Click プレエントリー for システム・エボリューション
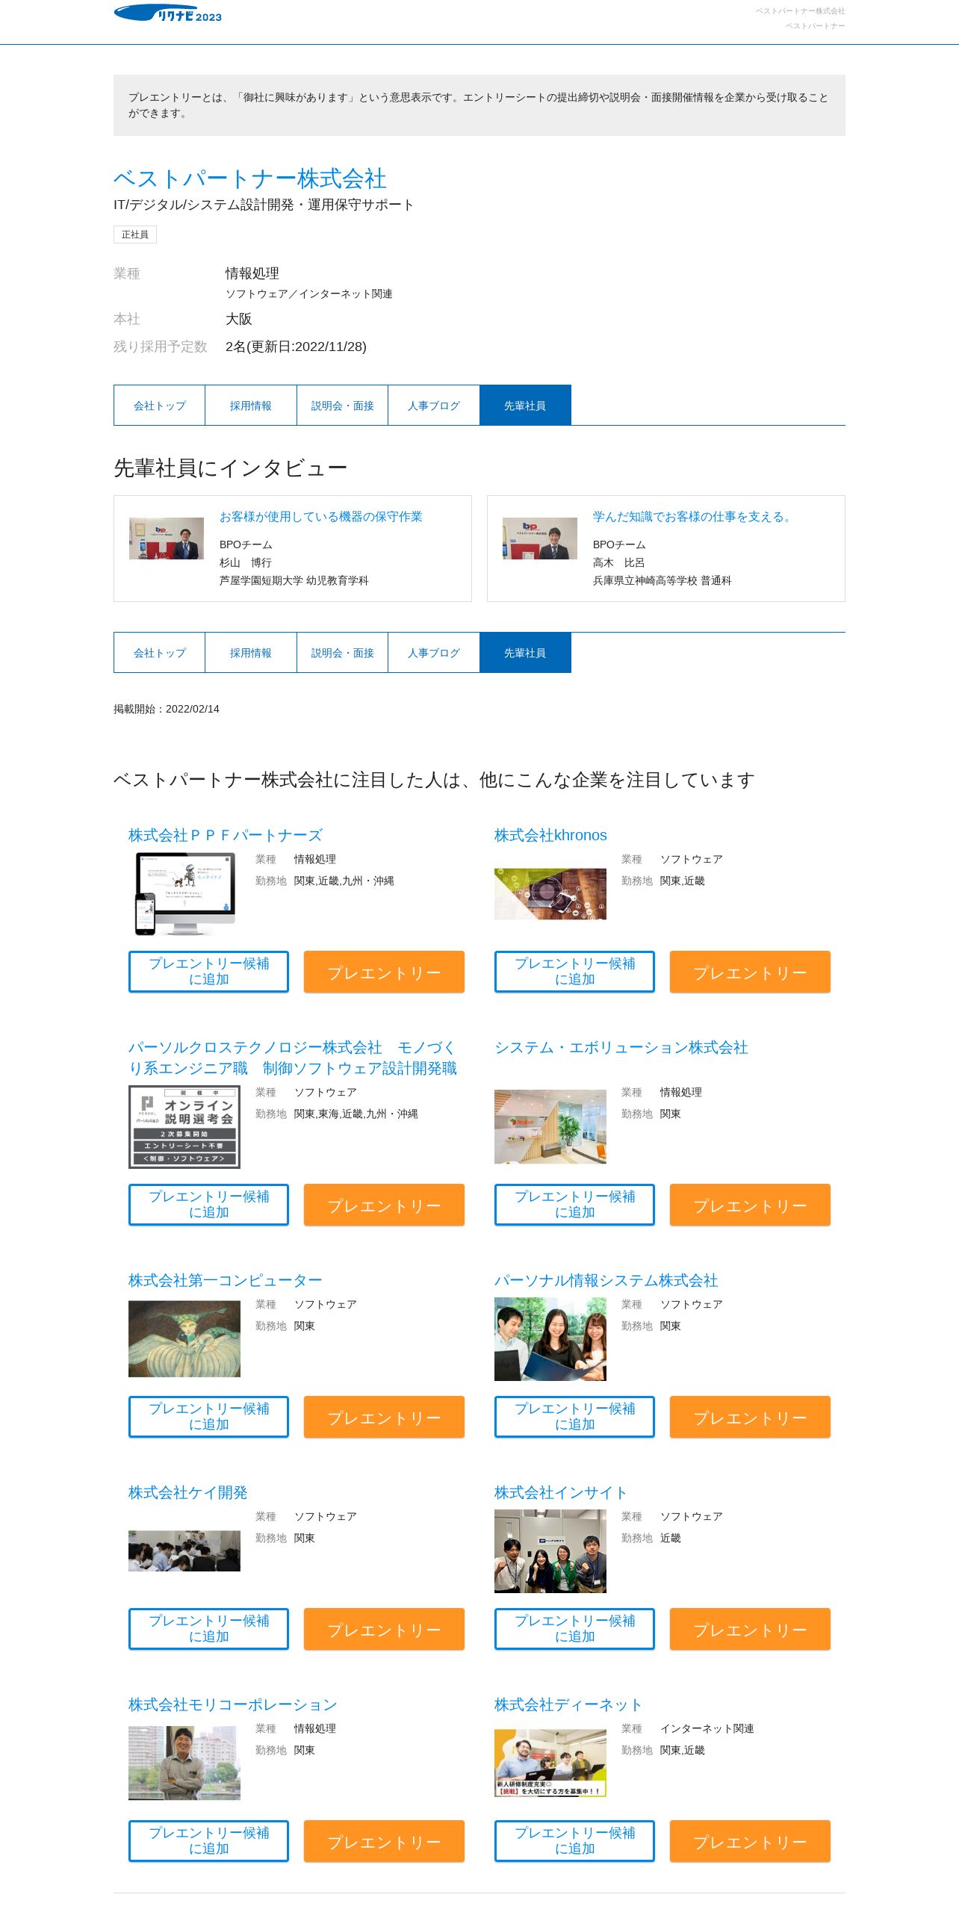Viewport: 959px width, 1918px height. point(750,1205)
